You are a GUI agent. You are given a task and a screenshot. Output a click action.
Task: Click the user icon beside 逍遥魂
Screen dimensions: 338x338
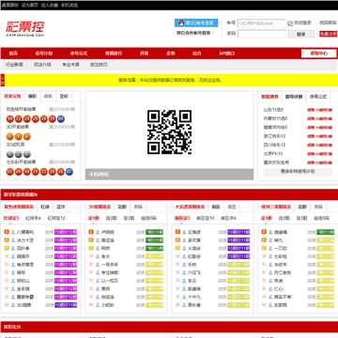(269, 232)
